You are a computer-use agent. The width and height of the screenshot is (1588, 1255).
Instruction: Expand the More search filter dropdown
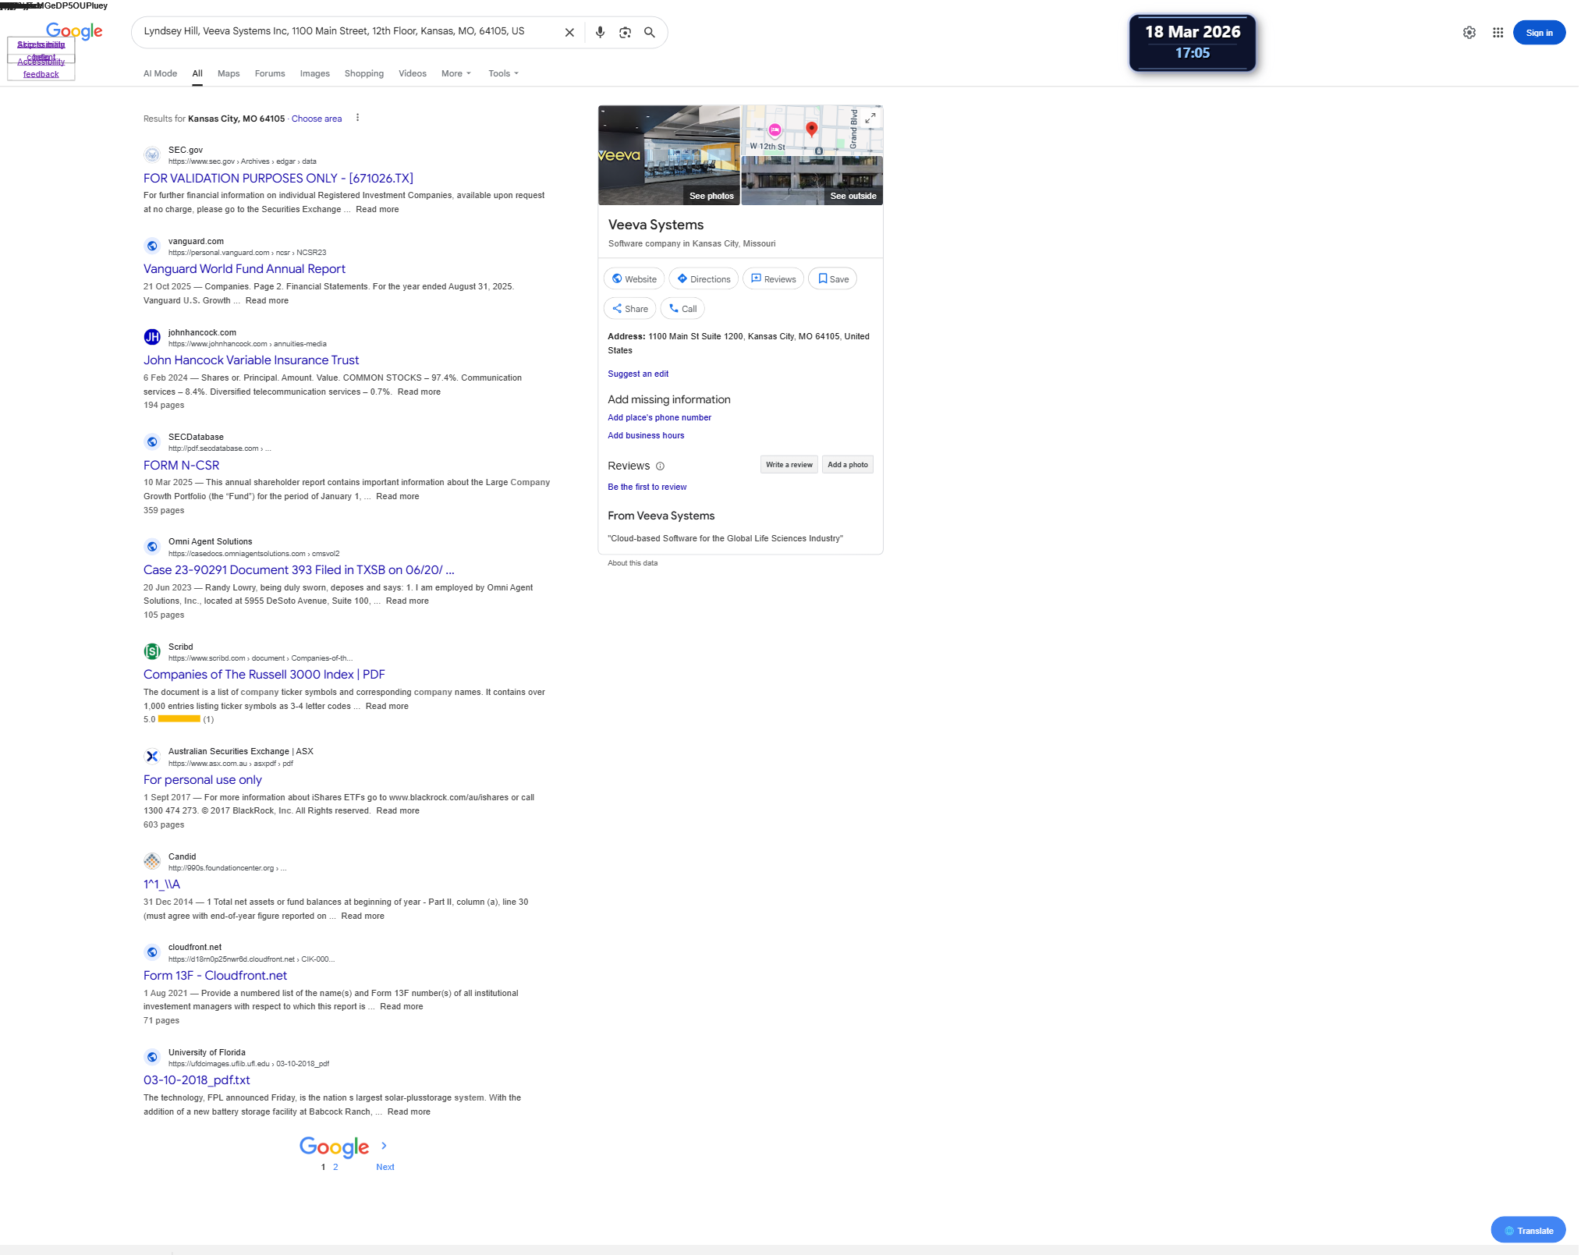click(456, 73)
